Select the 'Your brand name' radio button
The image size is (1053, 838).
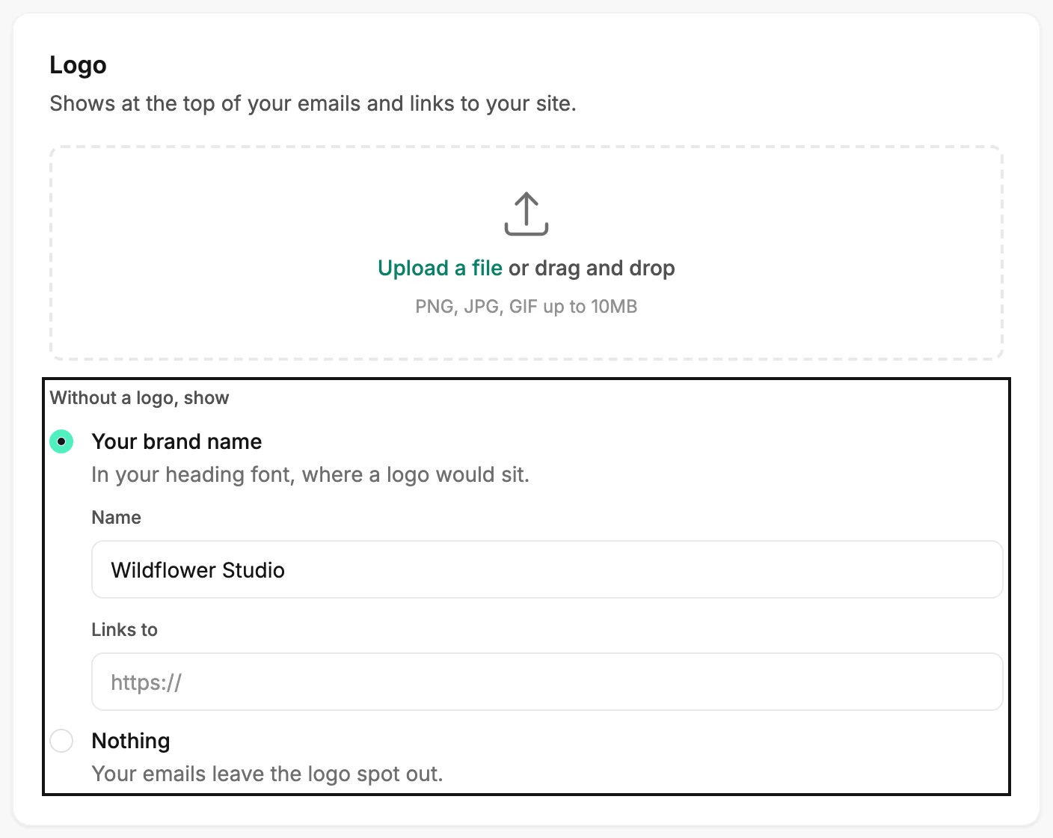click(x=61, y=441)
